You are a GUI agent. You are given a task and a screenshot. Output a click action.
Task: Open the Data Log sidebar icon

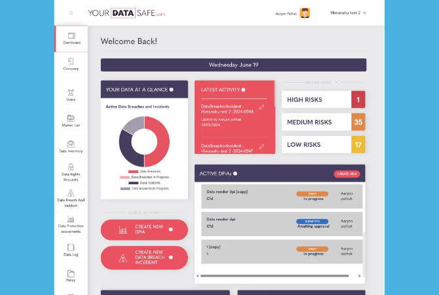tap(71, 247)
